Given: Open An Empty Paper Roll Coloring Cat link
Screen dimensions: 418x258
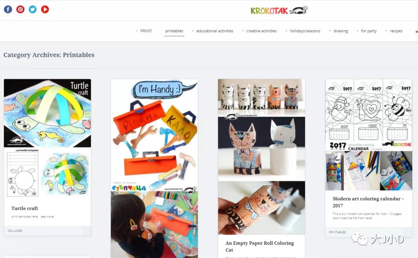Looking at the screenshot, I should coord(260,246).
